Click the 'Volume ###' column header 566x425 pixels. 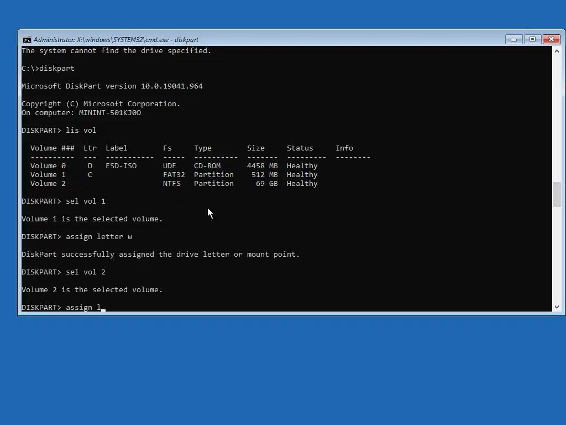pos(53,148)
